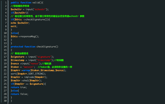Click line number 14 in the gutter
The height and width of the screenshot is (104, 165).
(5, 46)
